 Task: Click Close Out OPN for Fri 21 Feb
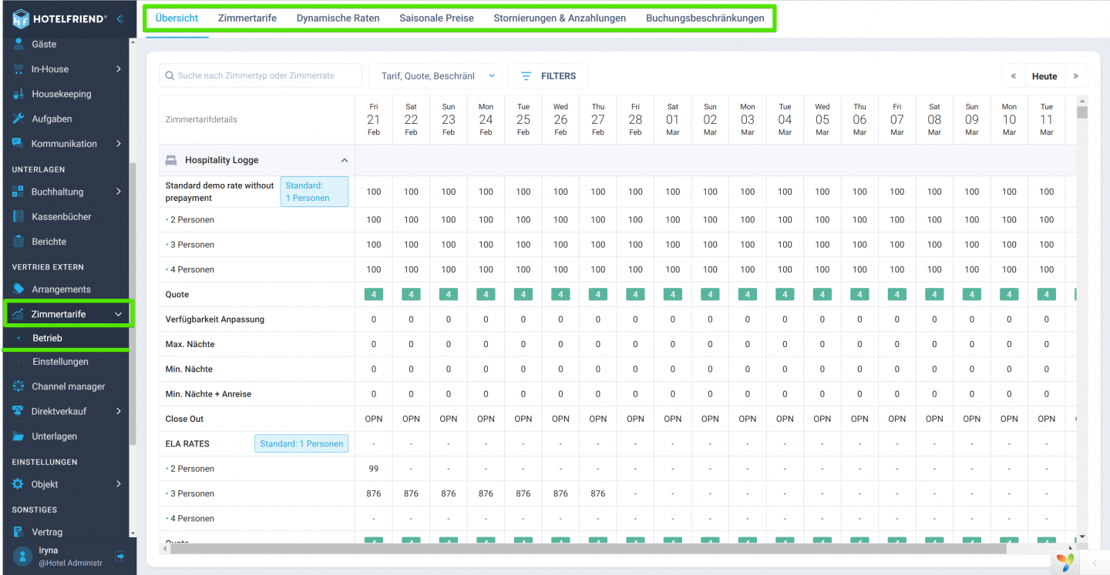coord(374,419)
